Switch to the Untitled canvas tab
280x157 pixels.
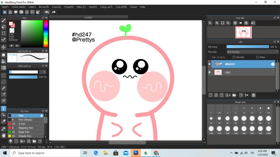click(88, 18)
